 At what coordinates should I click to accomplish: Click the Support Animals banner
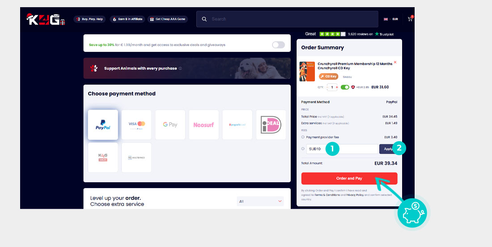click(x=187, y=68)
